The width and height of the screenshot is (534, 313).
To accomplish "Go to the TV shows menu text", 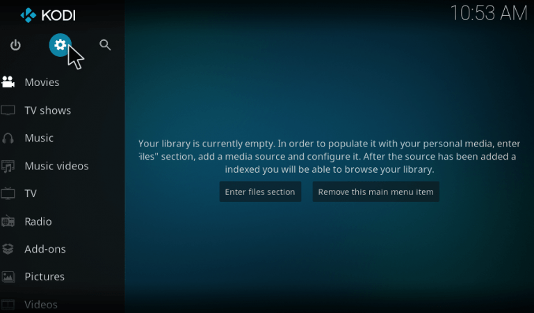I will point(47,110).
